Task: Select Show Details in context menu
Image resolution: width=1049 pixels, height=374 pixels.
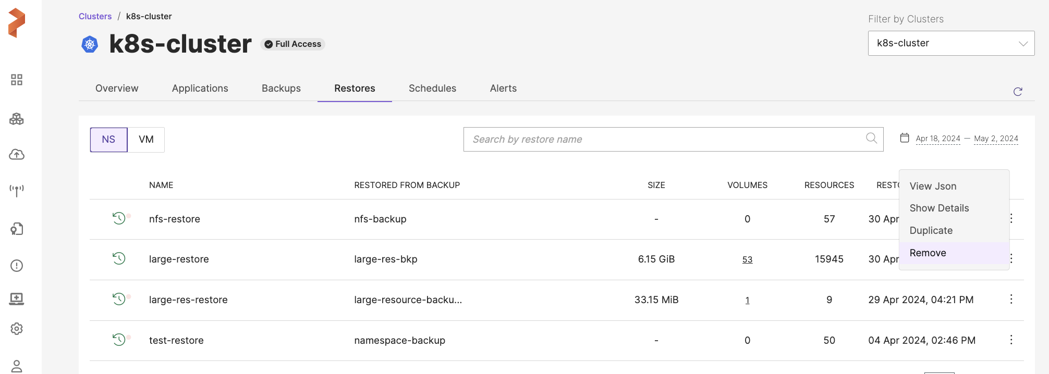Action: click(x=939, y=208)
